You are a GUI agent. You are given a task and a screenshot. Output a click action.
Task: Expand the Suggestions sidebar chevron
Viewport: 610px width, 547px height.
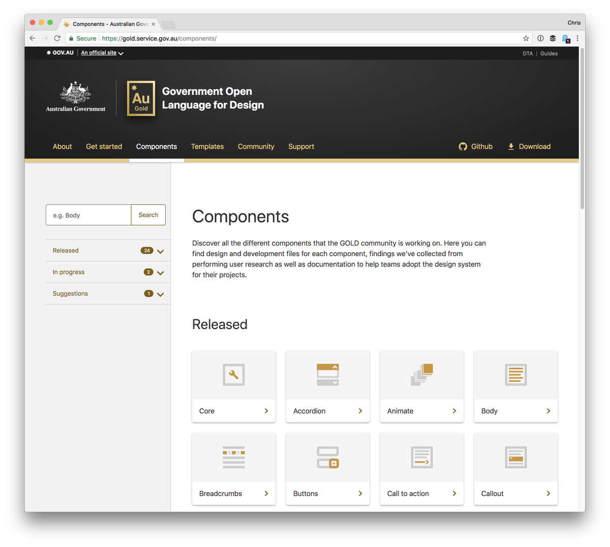[x=161, y=294]
